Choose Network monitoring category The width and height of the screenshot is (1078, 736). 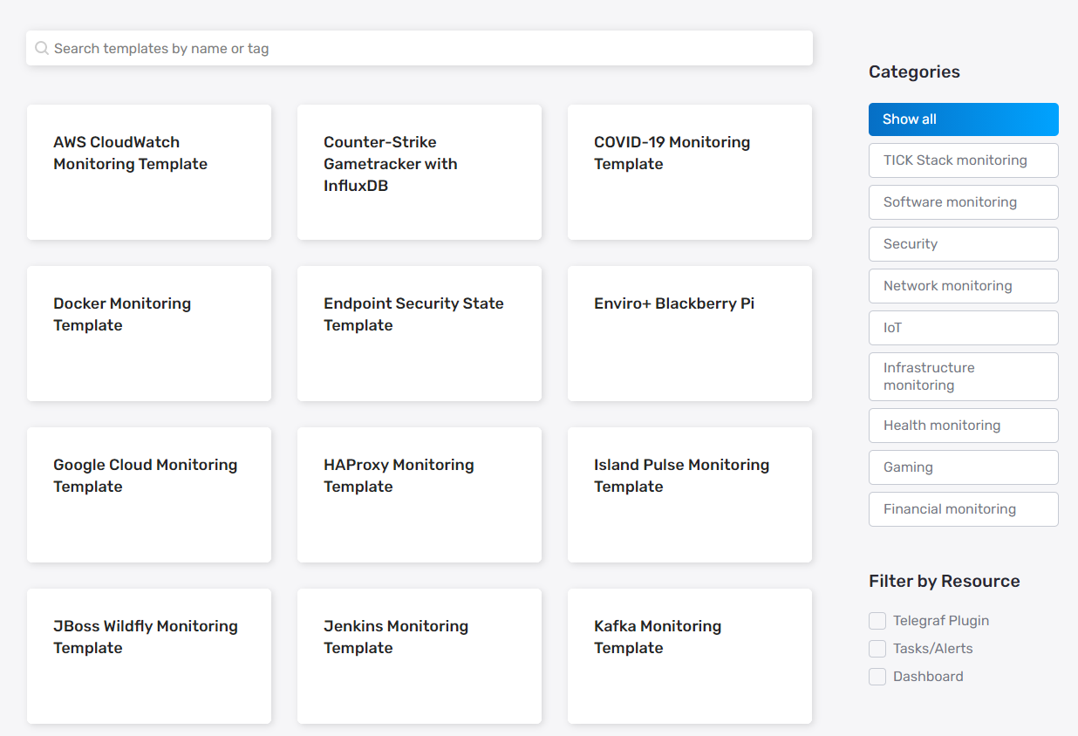963,285
